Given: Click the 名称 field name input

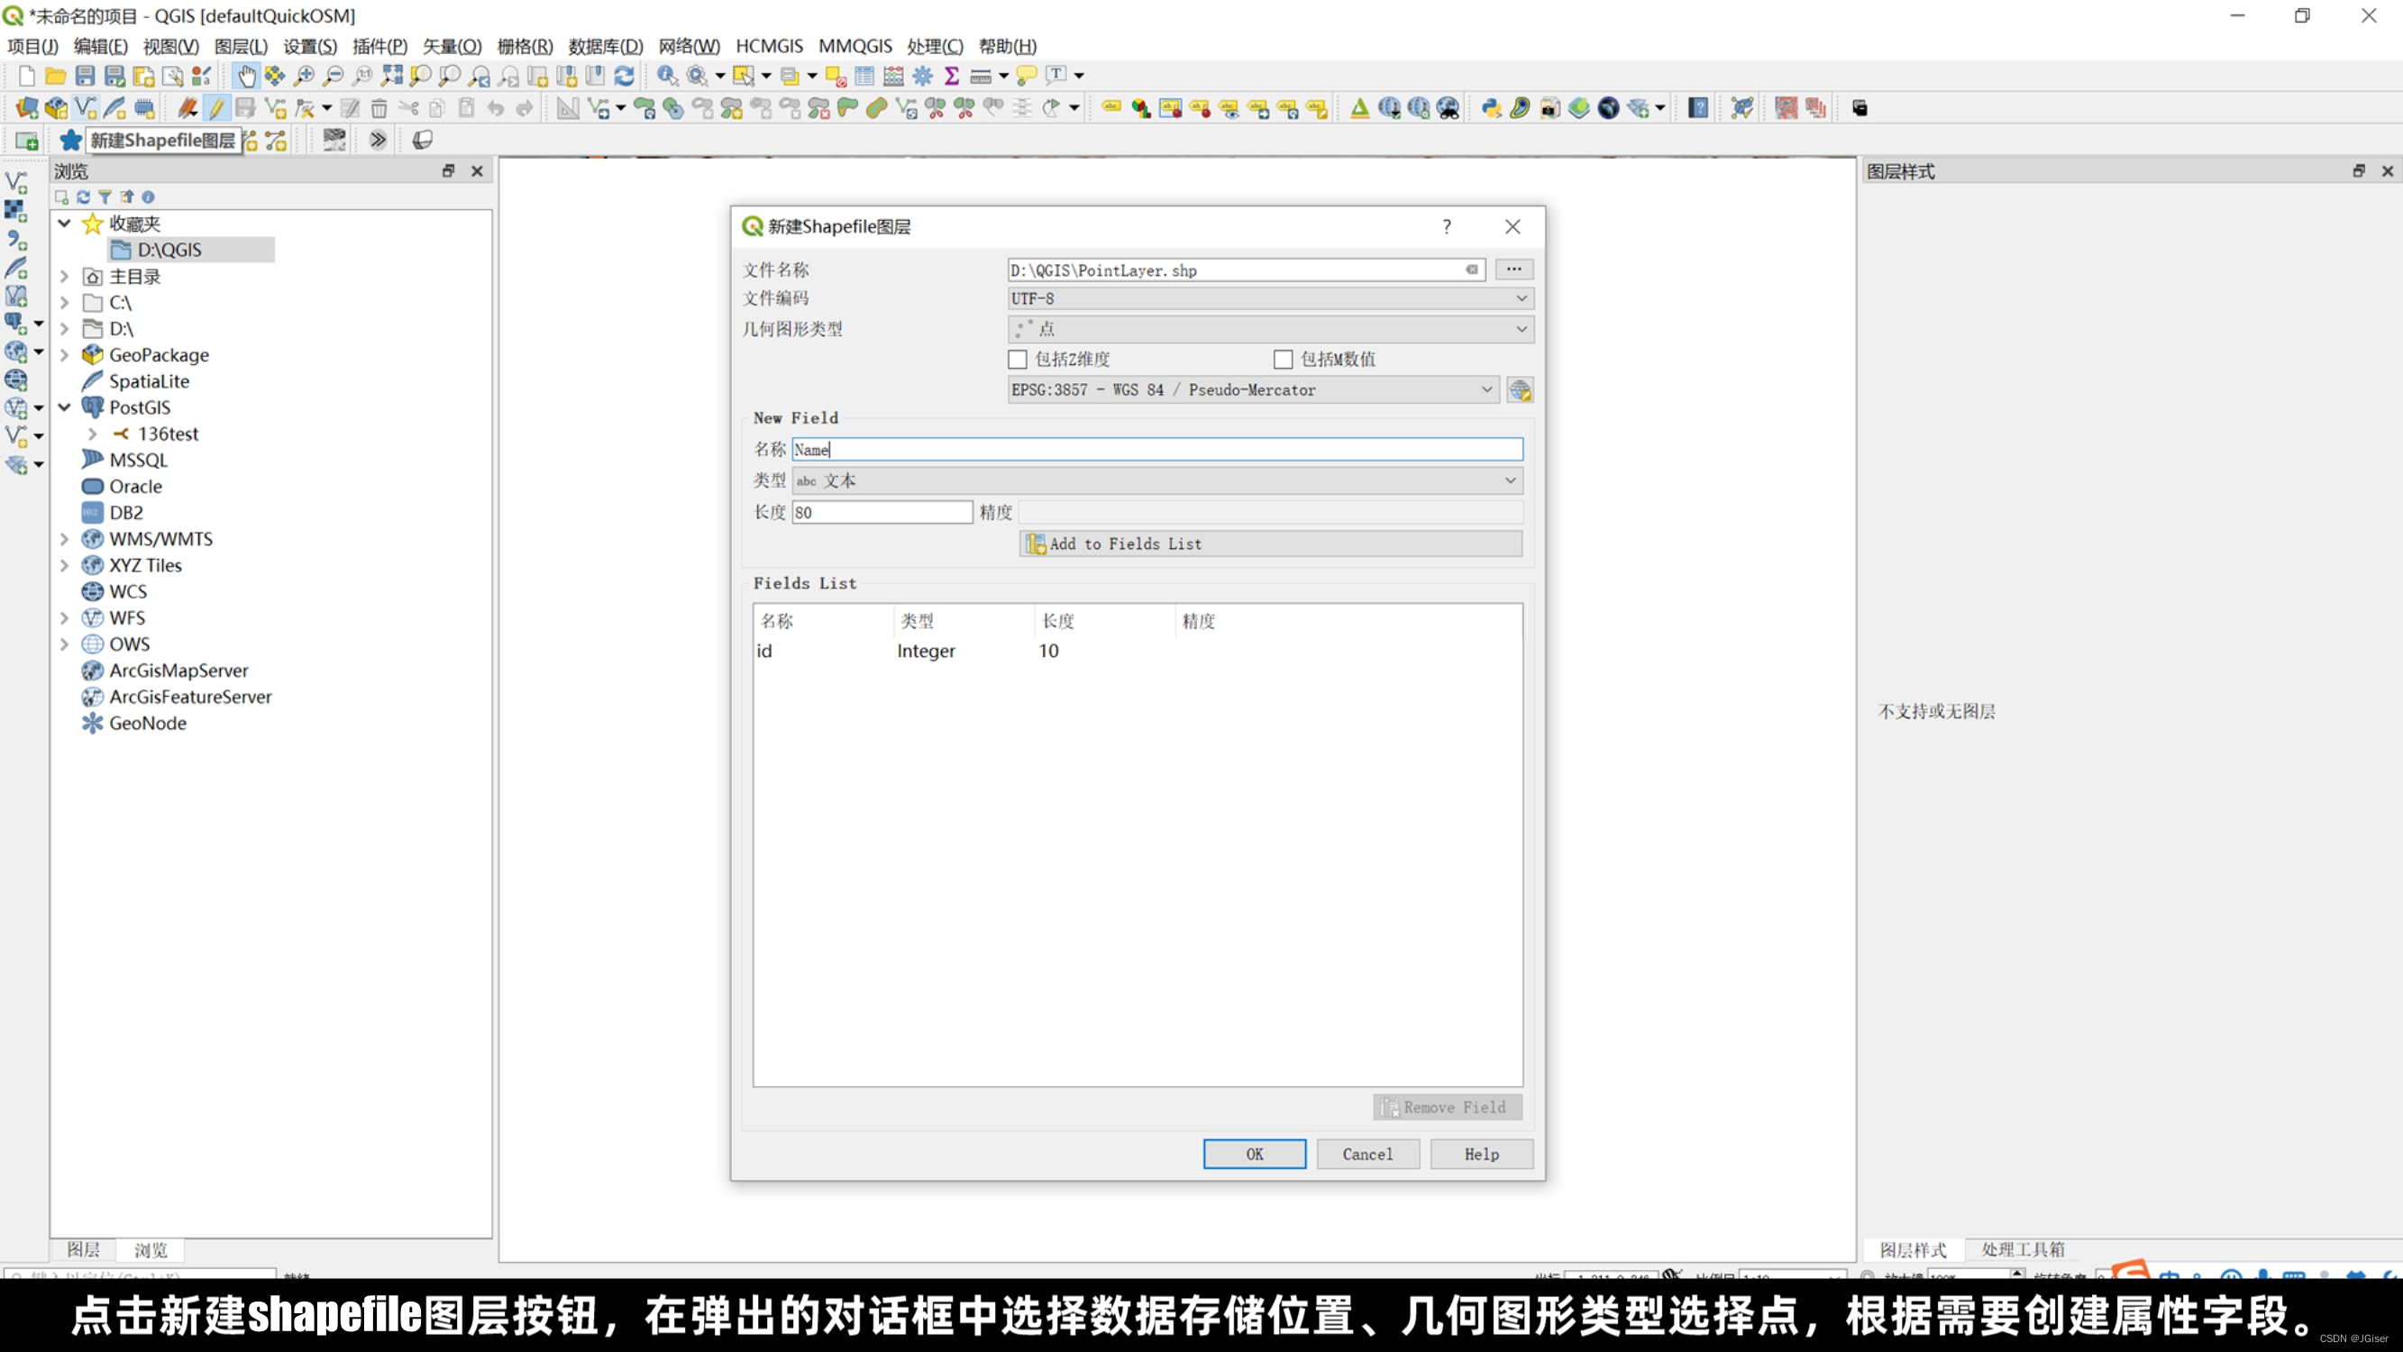Looking at the screenshot, I should coord(1156,450).
